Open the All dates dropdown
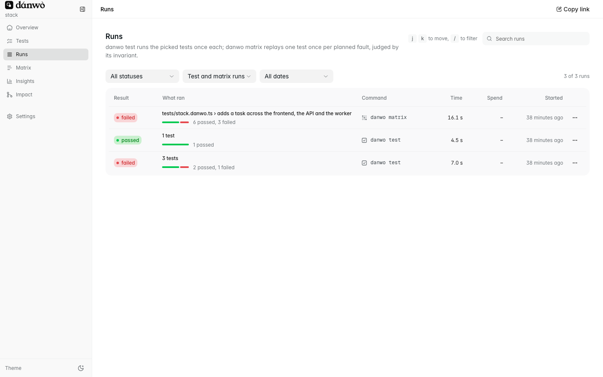This screenshot has width=603, height=377. pos(296,76)
